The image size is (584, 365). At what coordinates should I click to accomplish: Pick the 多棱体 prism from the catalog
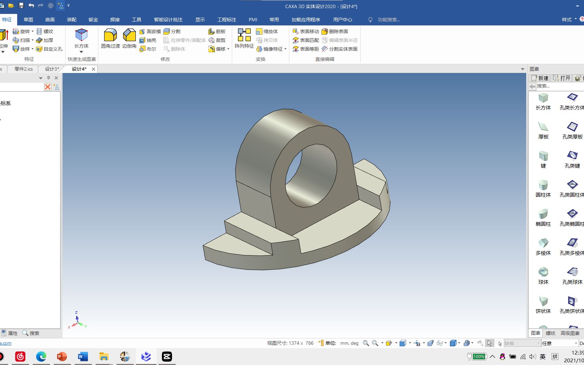click(x=543, y=247)
